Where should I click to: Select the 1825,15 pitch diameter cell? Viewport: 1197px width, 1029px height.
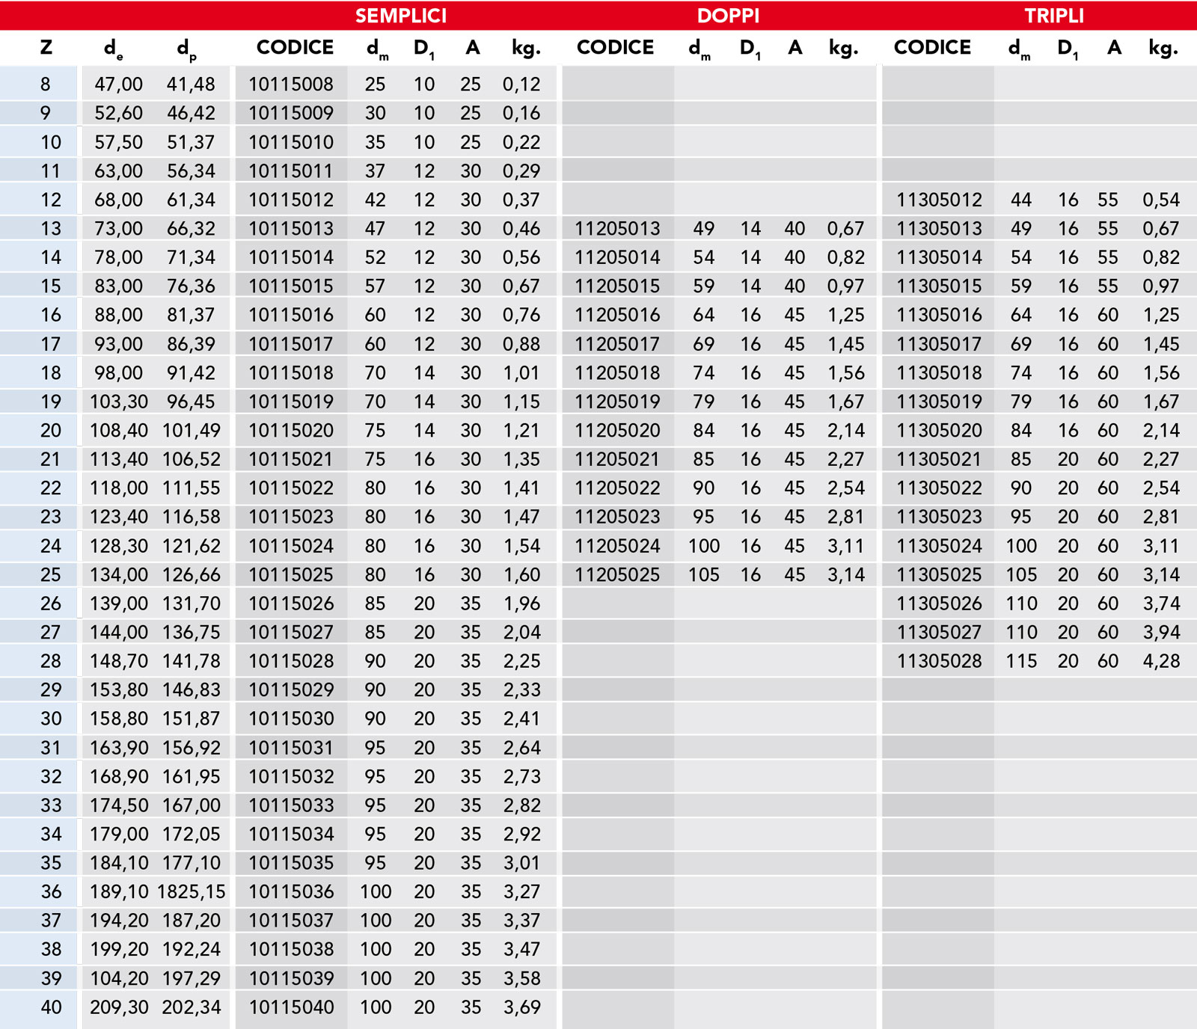click(192, 892)
